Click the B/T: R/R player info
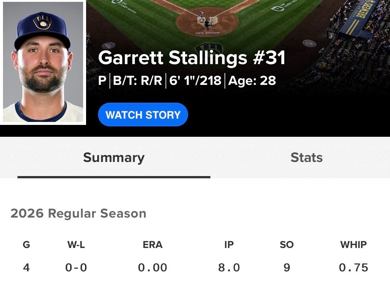390x288 pixels. (x=138, y=80)
